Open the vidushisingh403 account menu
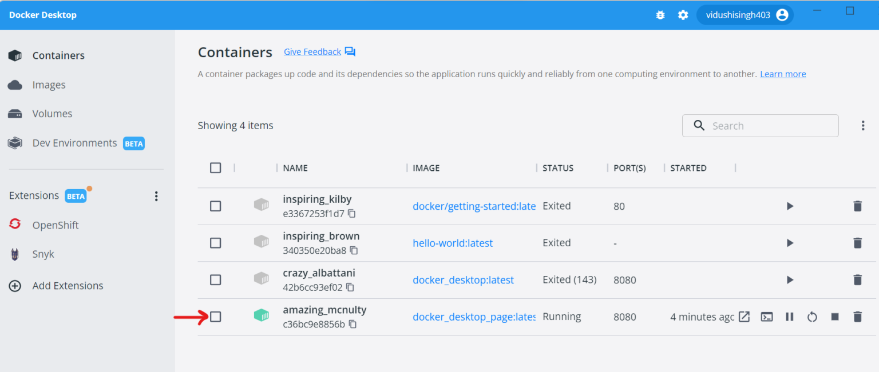The width and height of the screenshot is (879, 372). (745, 15)
